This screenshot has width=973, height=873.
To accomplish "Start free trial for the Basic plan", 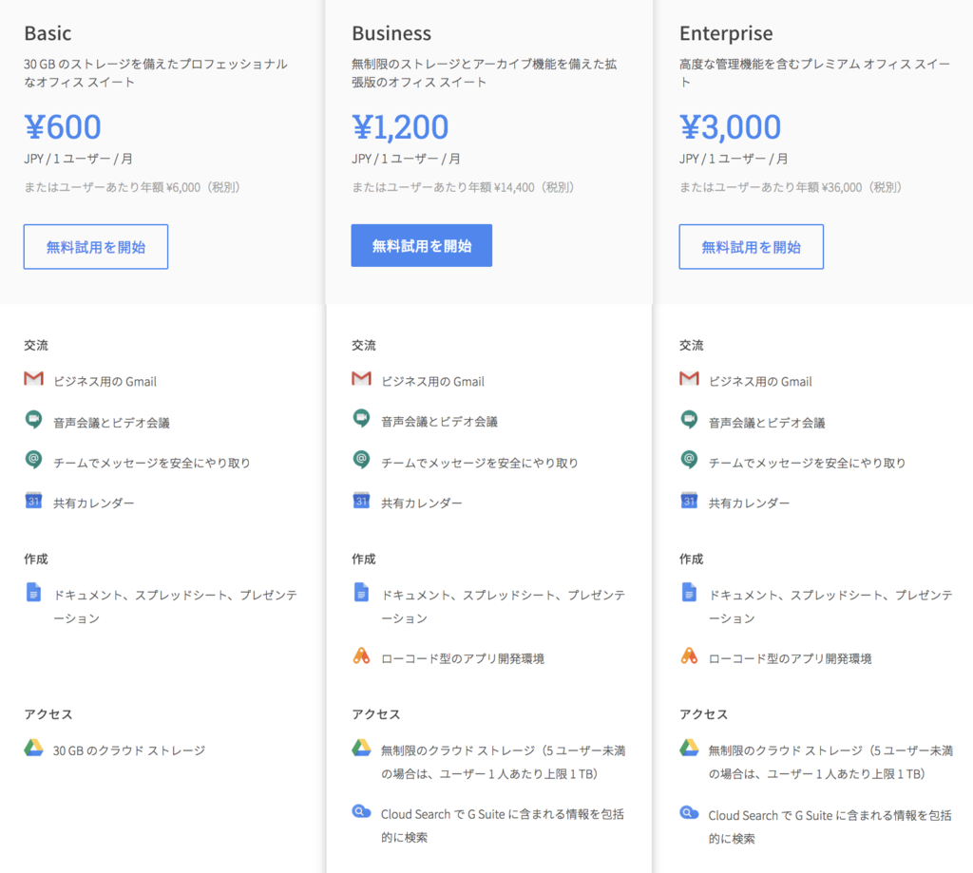I will click(96, 246).
